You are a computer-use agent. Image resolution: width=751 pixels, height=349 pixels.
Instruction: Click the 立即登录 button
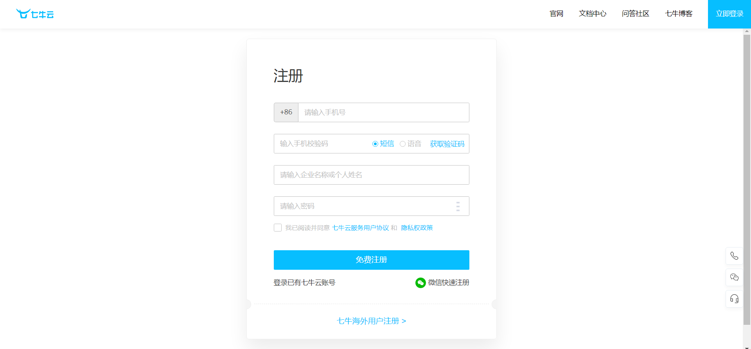(729, 14)
